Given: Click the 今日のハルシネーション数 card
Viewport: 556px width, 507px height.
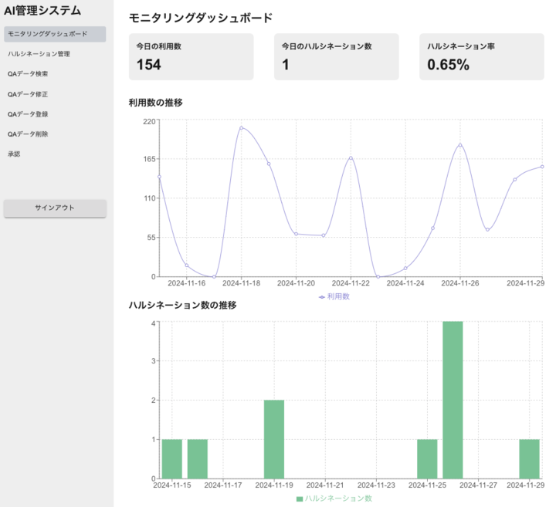Looking at the screenshot, I should coord(337,56).
